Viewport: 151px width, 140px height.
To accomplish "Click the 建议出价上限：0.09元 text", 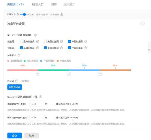I will pos(67,118).
